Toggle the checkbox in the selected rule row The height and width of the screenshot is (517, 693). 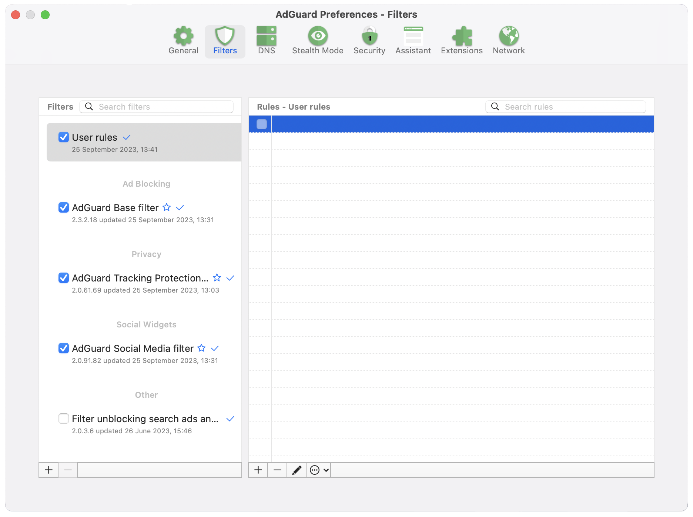pyautogui.click(x=262, y=124)
